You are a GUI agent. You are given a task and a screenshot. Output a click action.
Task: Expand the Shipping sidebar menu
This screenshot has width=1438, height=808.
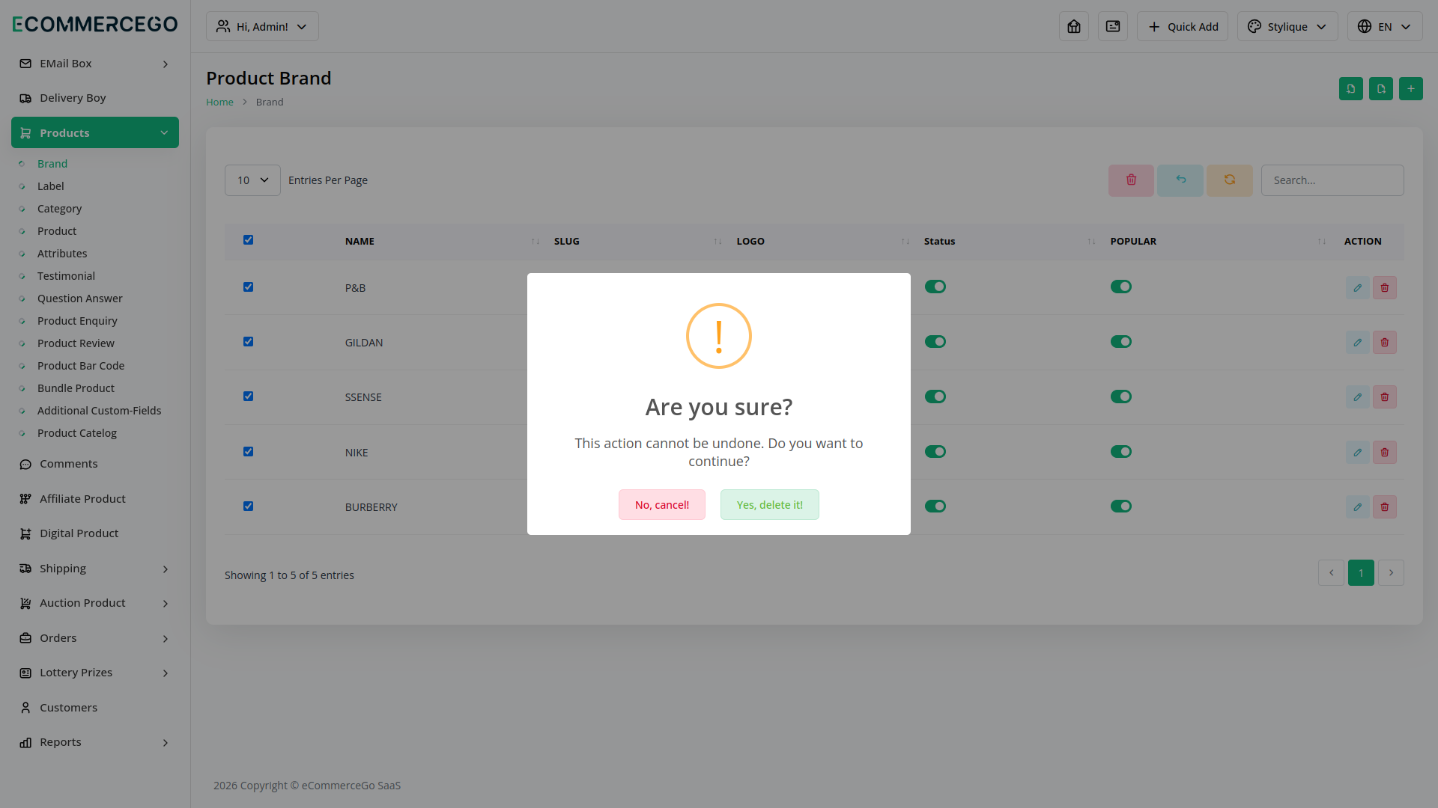95,569
